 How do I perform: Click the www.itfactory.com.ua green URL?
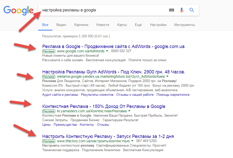coord(93,141)
